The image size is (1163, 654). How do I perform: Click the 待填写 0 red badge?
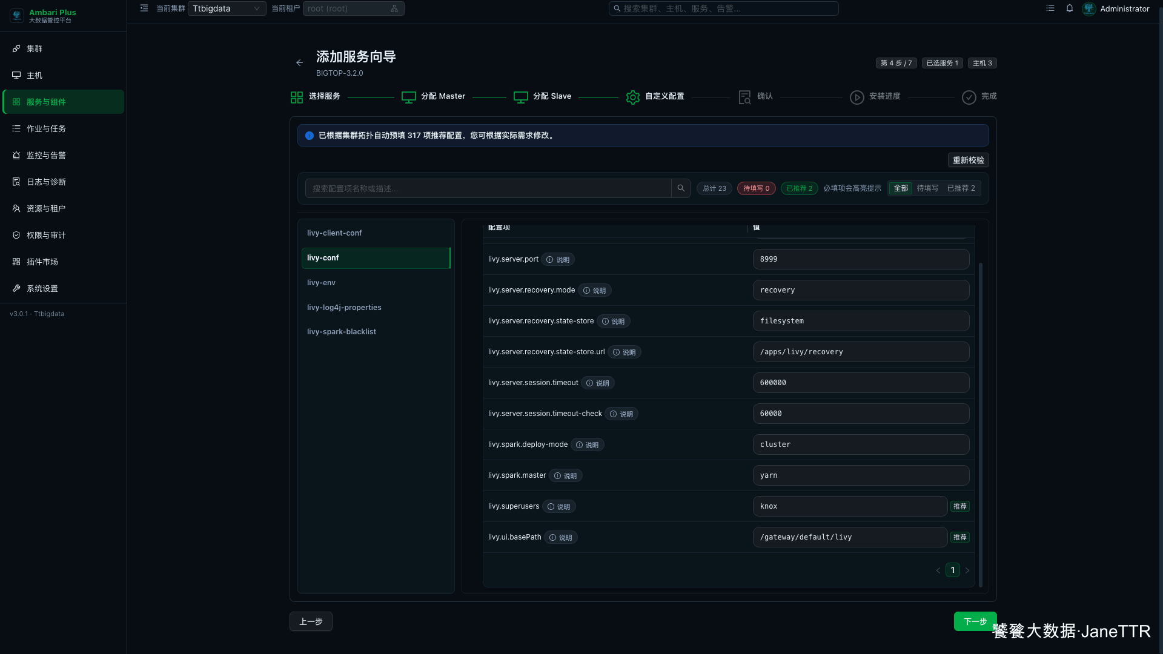757,188
